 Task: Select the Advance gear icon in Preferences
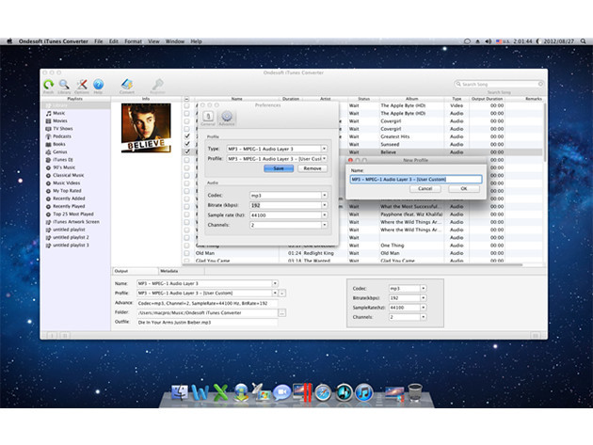click(227, 117)
